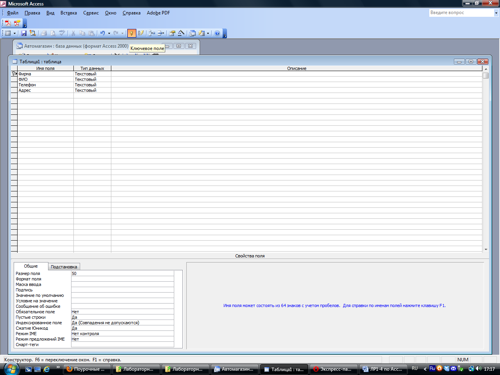Screen dimensions: 500x375
Task: Click the Undo arrow icon
Action: (x=102, y=33)
